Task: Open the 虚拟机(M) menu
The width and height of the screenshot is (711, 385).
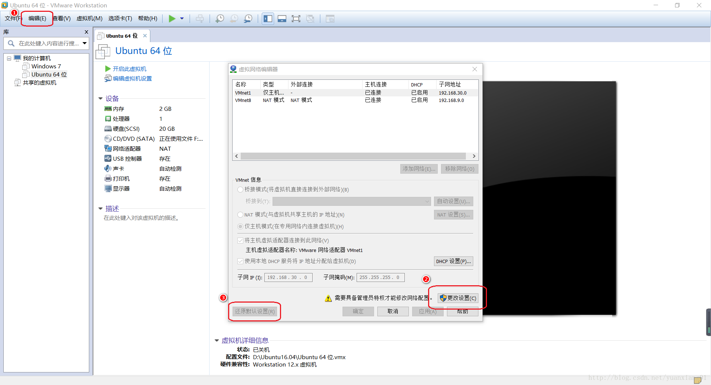Action: (90, 18)
